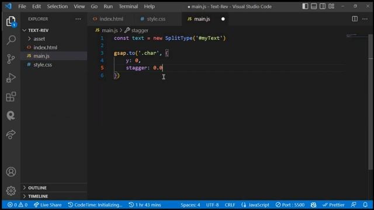Change file encoding UTF-8
This screenshot has height=210, width=374.
click(212, 205)
